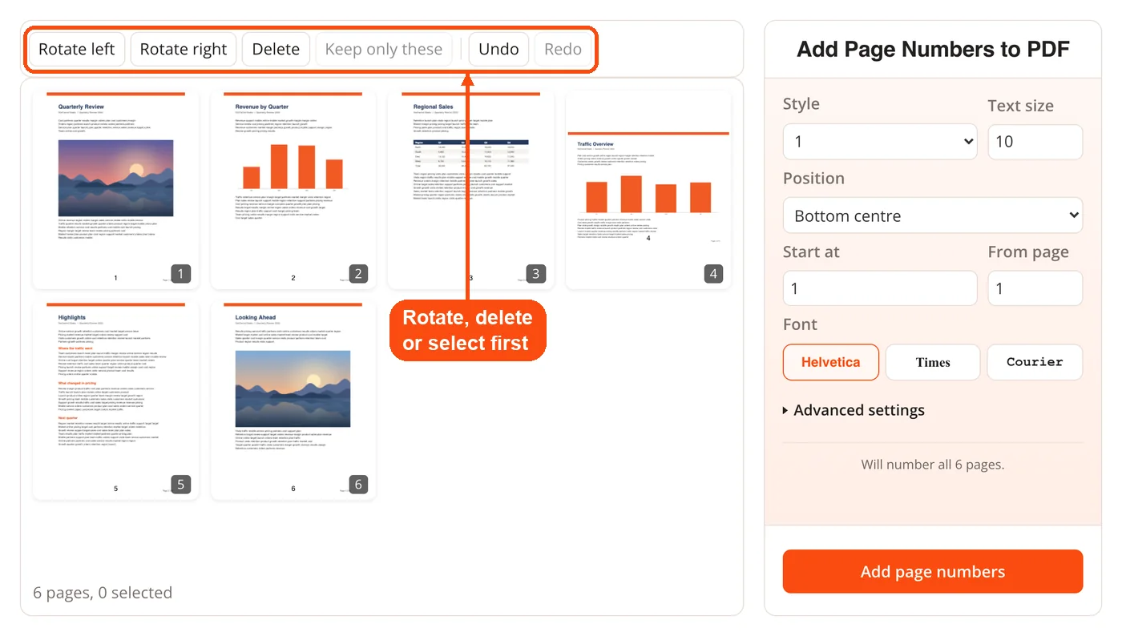Screen dimensions: 1122x636
Task: Rotate selected pages right
Action: (x=184, y=49)
